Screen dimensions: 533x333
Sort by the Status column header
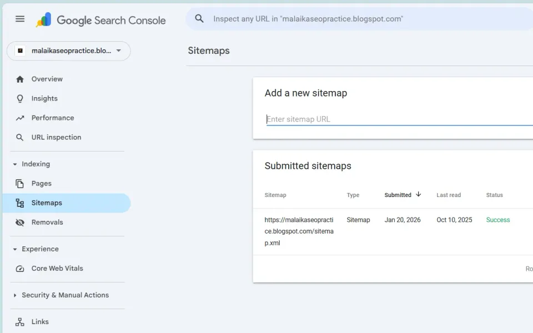(x=494, y=195)
